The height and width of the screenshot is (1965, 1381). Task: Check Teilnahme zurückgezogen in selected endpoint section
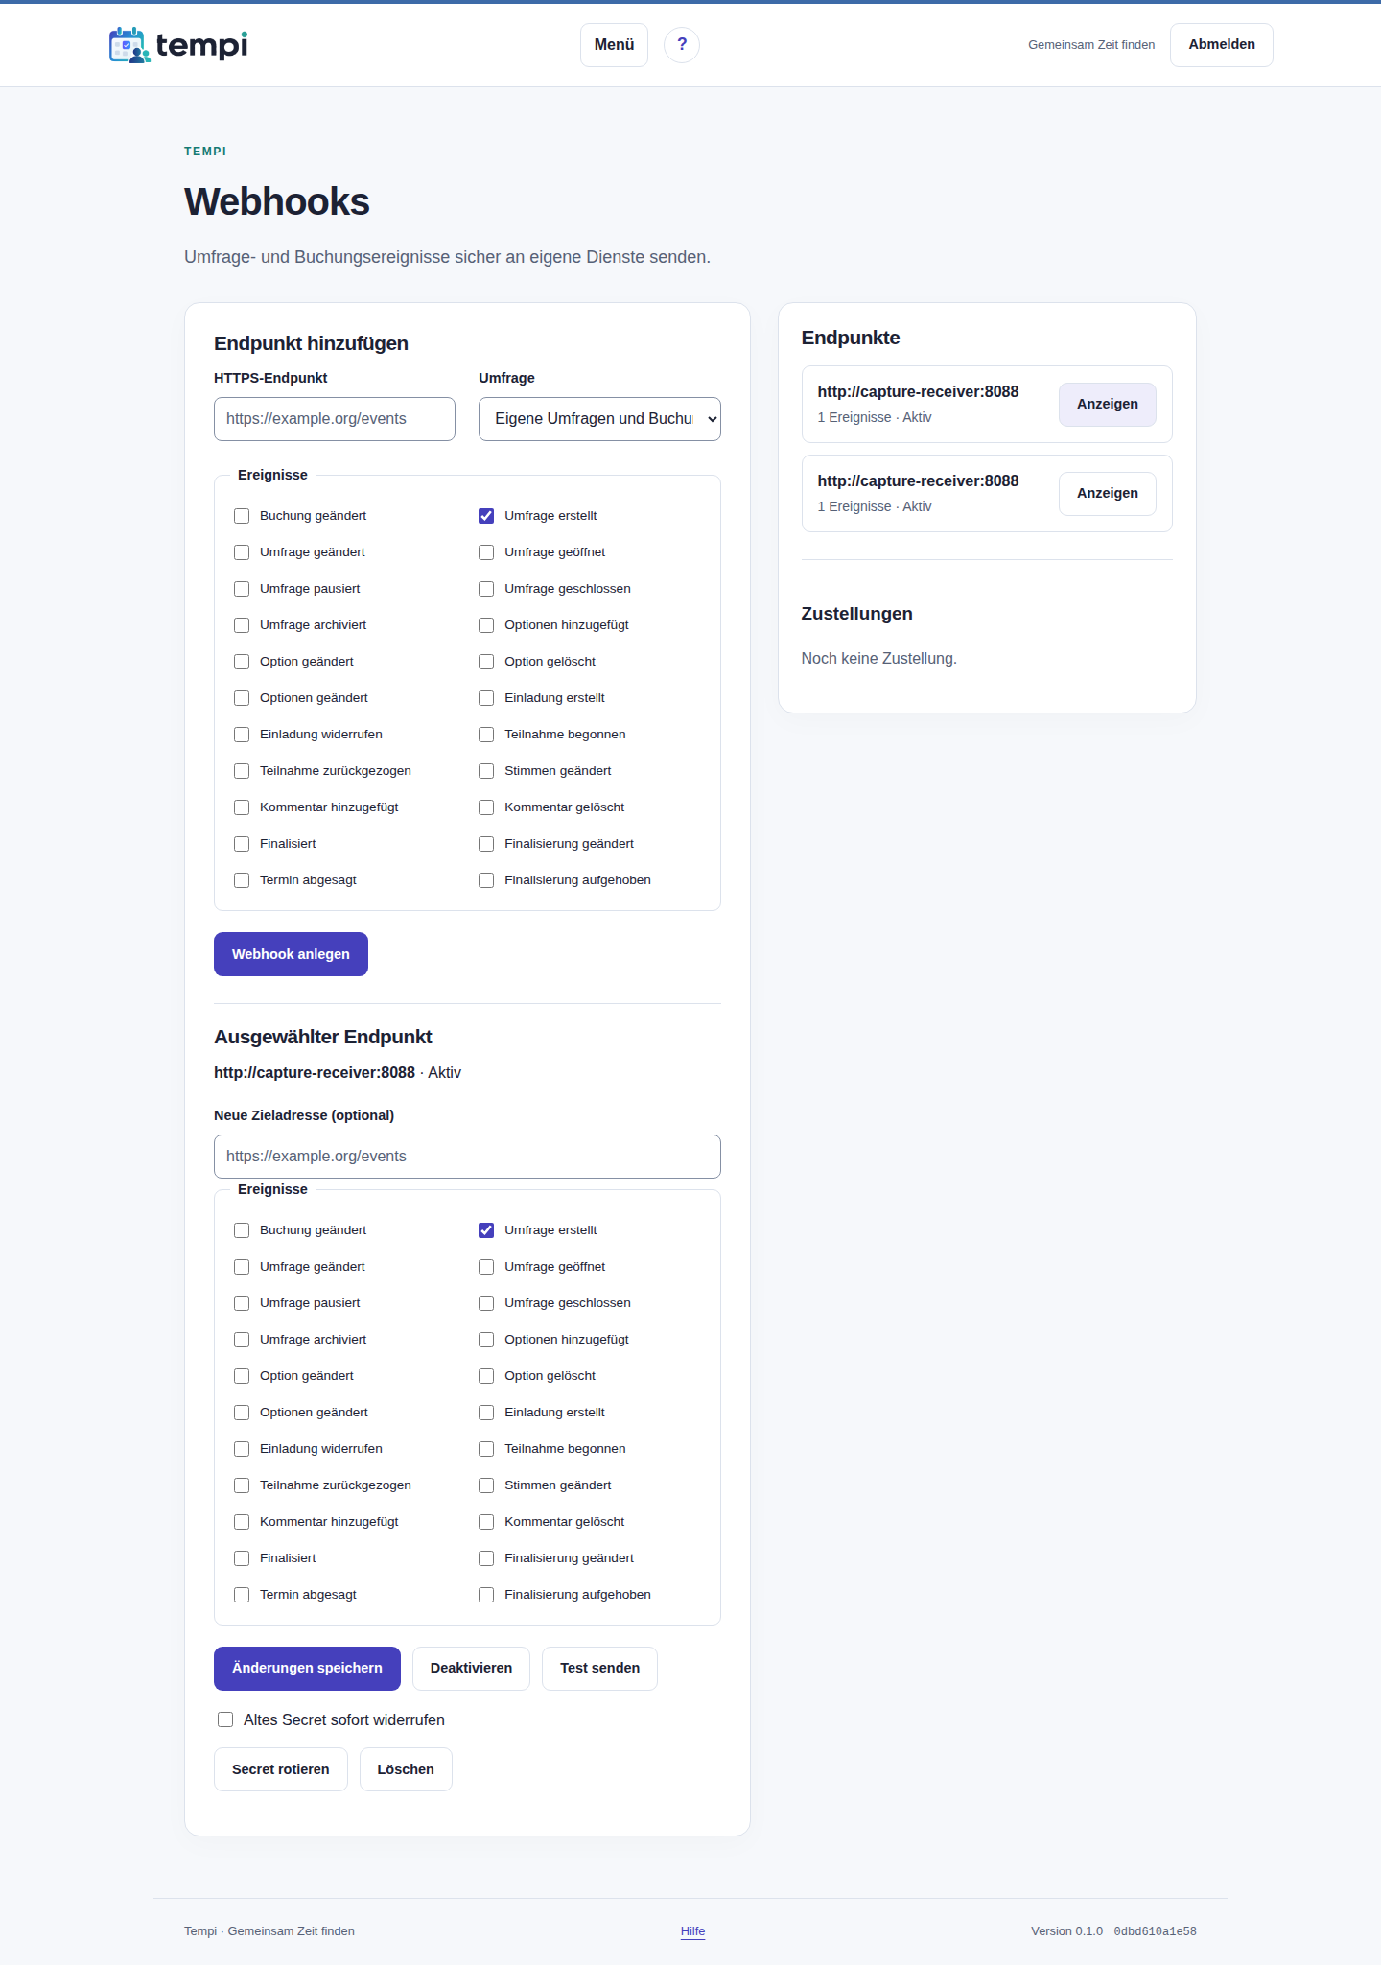(242, 1485)
